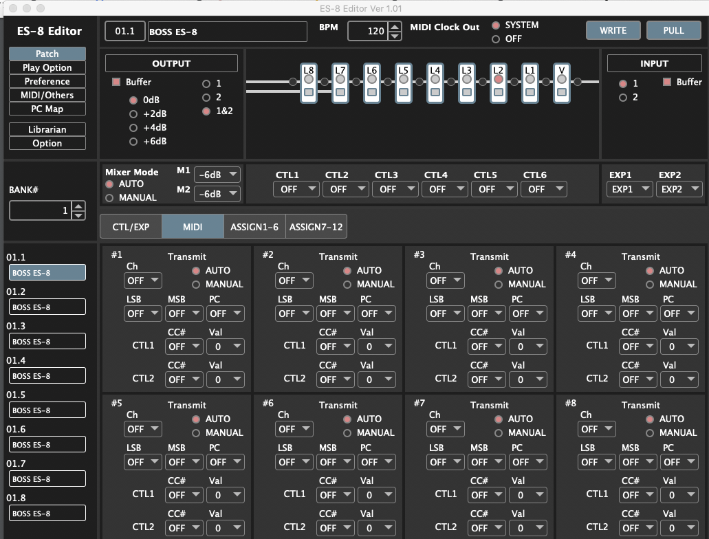The width and height of the screenshot is (709, 539).
Task: Select patch 01.6 BOSS ES-8
Action: point(47,445)
